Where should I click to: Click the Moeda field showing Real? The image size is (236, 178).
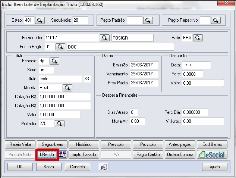coord(50,88)
